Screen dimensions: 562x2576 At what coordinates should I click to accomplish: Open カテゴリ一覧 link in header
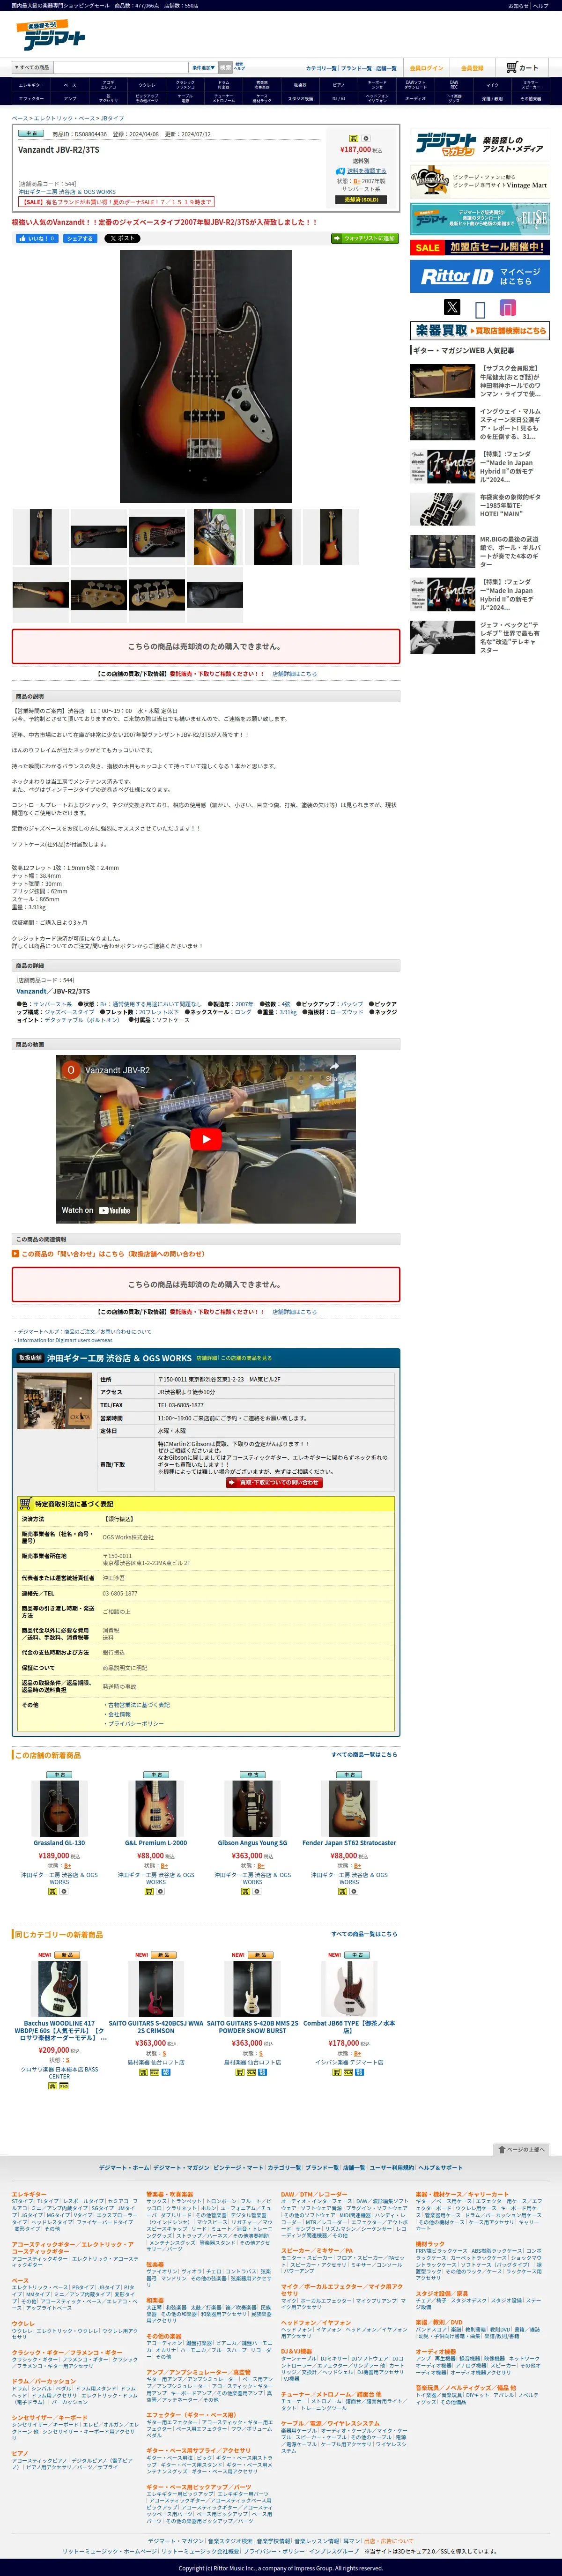coord(321,68)
